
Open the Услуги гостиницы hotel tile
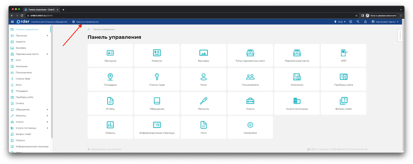[297, 103]
